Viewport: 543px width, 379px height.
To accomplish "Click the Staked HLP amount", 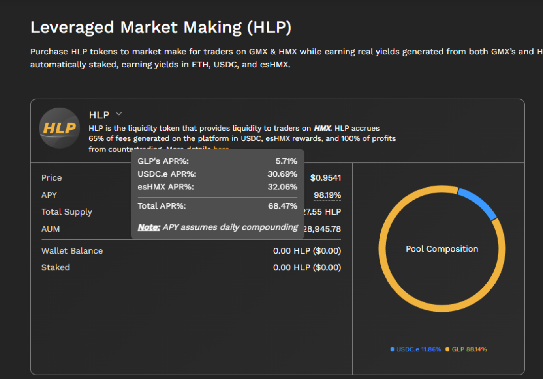I will click(x=307, y=267).
